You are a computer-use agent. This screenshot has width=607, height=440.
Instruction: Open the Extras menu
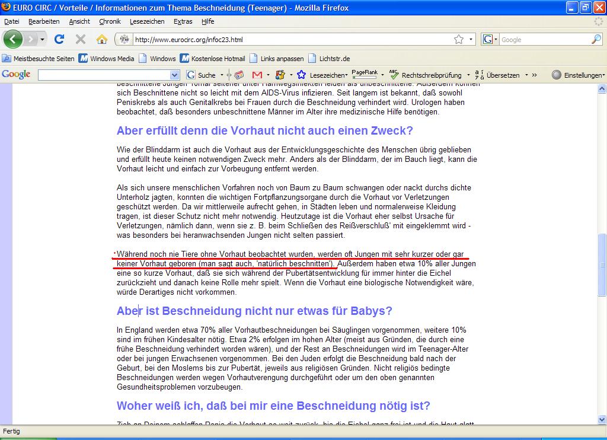coord(183,21)
